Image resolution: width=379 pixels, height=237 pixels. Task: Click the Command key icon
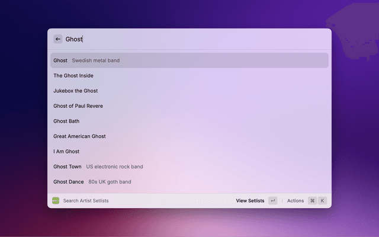[x=312, y=201]
